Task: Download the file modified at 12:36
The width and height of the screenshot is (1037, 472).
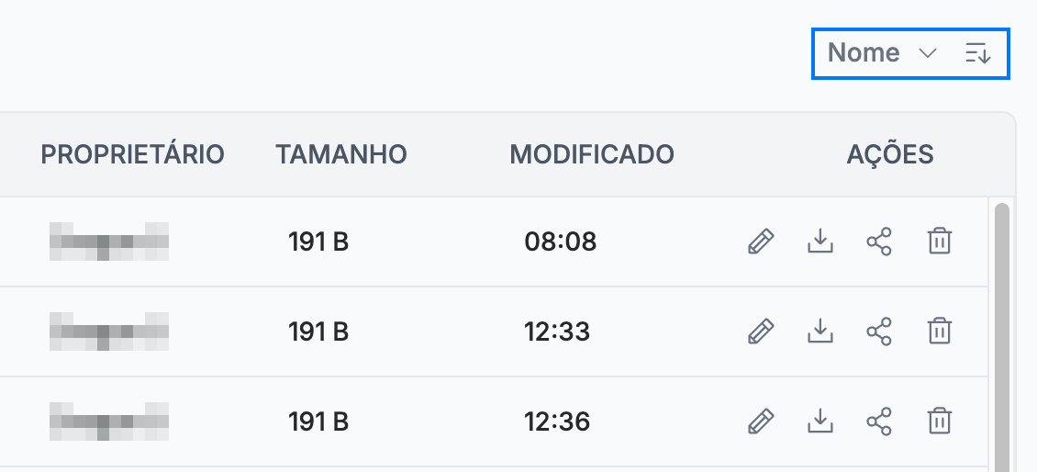Action: click(820, 421)
